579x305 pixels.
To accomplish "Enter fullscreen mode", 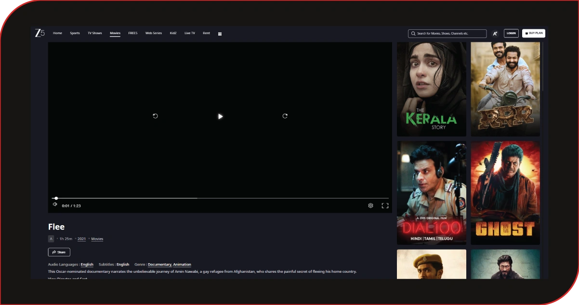I will (x=385, y=205).
